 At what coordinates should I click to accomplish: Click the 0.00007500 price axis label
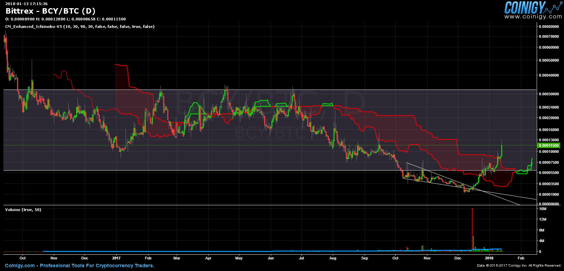pyautogui.click(x=549, y=162)
